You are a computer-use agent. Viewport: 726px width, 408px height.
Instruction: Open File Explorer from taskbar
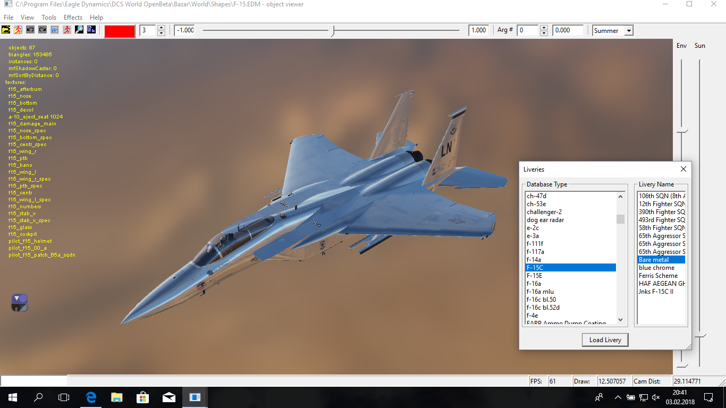click(x=116, y=397)
